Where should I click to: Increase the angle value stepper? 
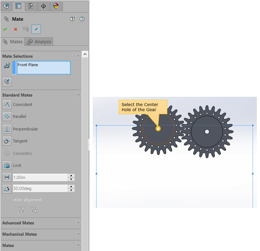click(x=71, y=187)
